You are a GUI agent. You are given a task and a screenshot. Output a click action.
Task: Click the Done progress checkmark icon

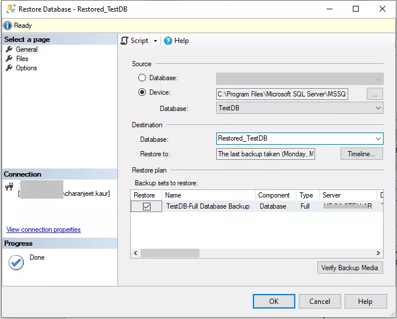tap(16, 263)
